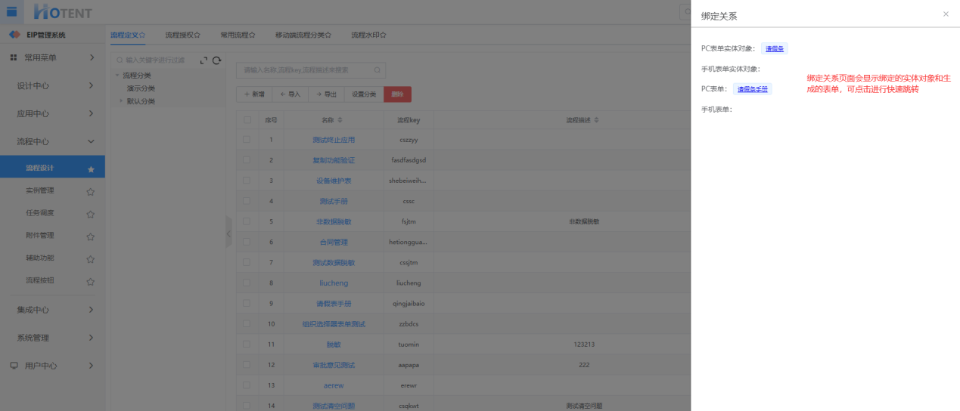Expand the 默认分类 tree node
The image size is (960, 411).
point(120,100)
